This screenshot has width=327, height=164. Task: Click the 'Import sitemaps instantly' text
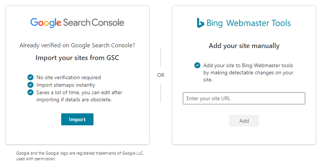coord(66,85)
